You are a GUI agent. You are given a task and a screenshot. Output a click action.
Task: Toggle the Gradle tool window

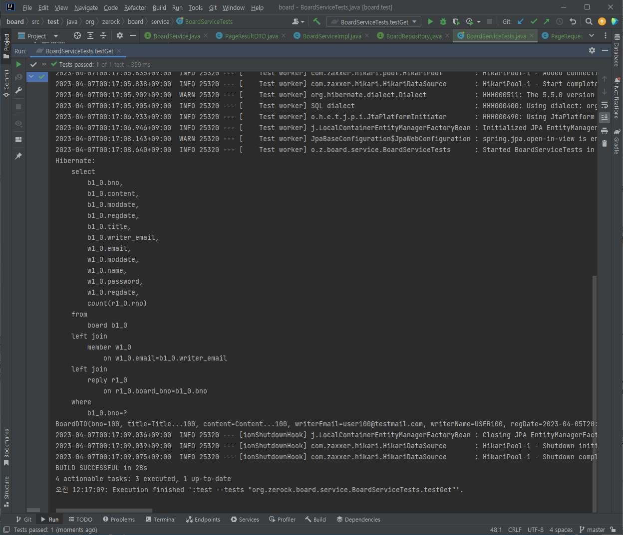tap(617, 142)
